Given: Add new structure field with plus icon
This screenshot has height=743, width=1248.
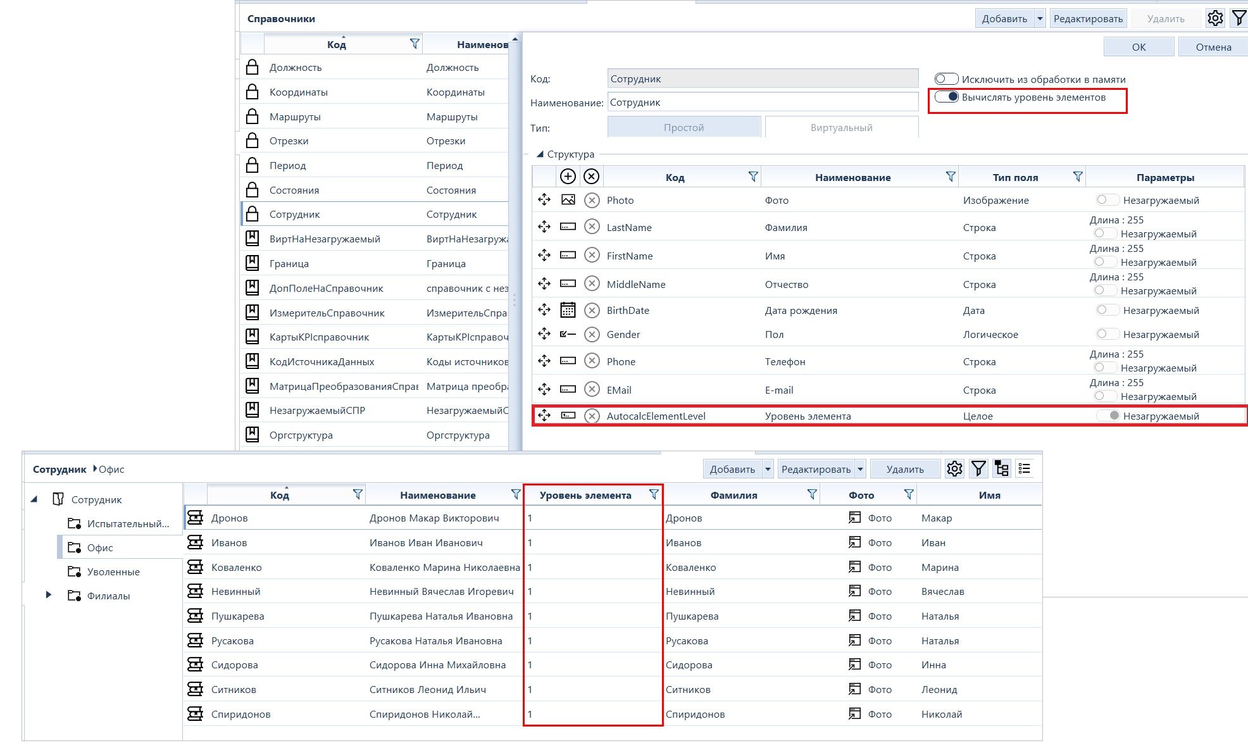Looking at the screenshot, I should [x=568, y=177].
